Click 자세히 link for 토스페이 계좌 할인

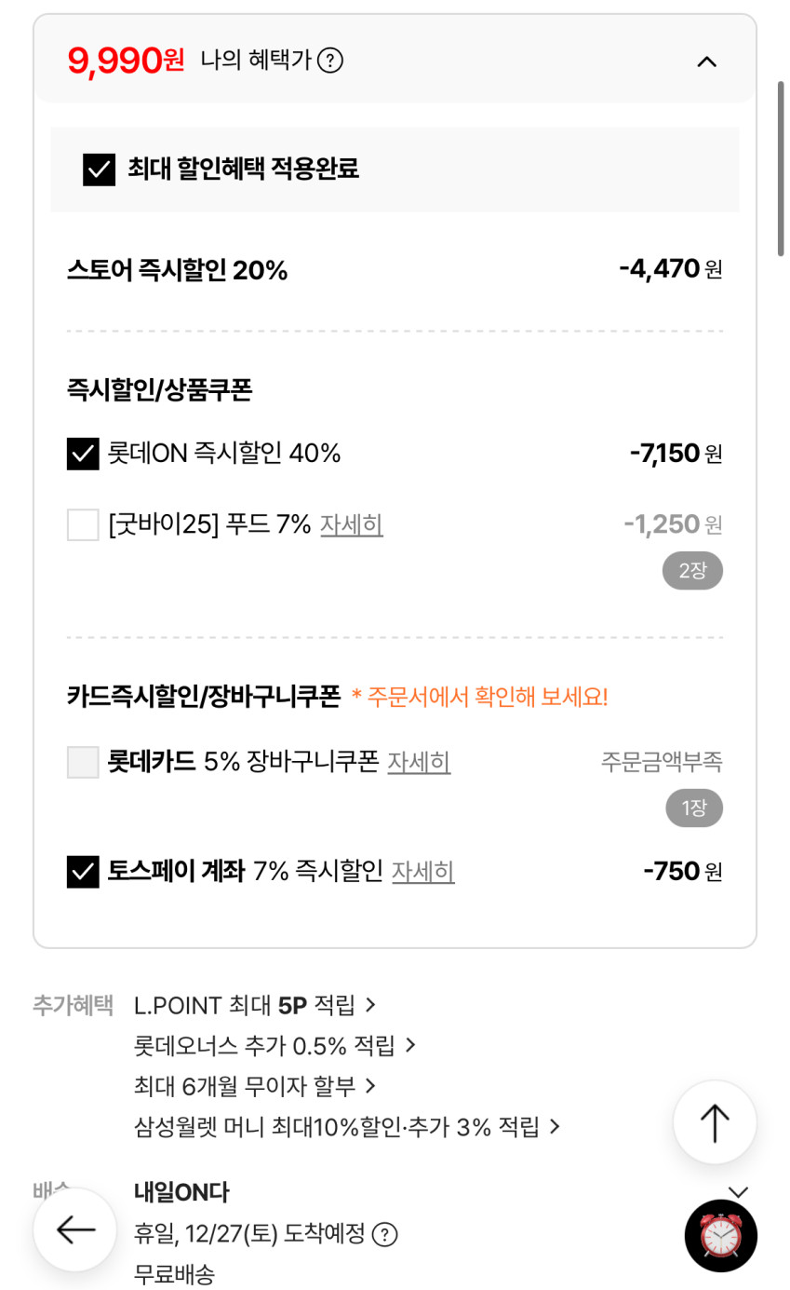[422, 872]
